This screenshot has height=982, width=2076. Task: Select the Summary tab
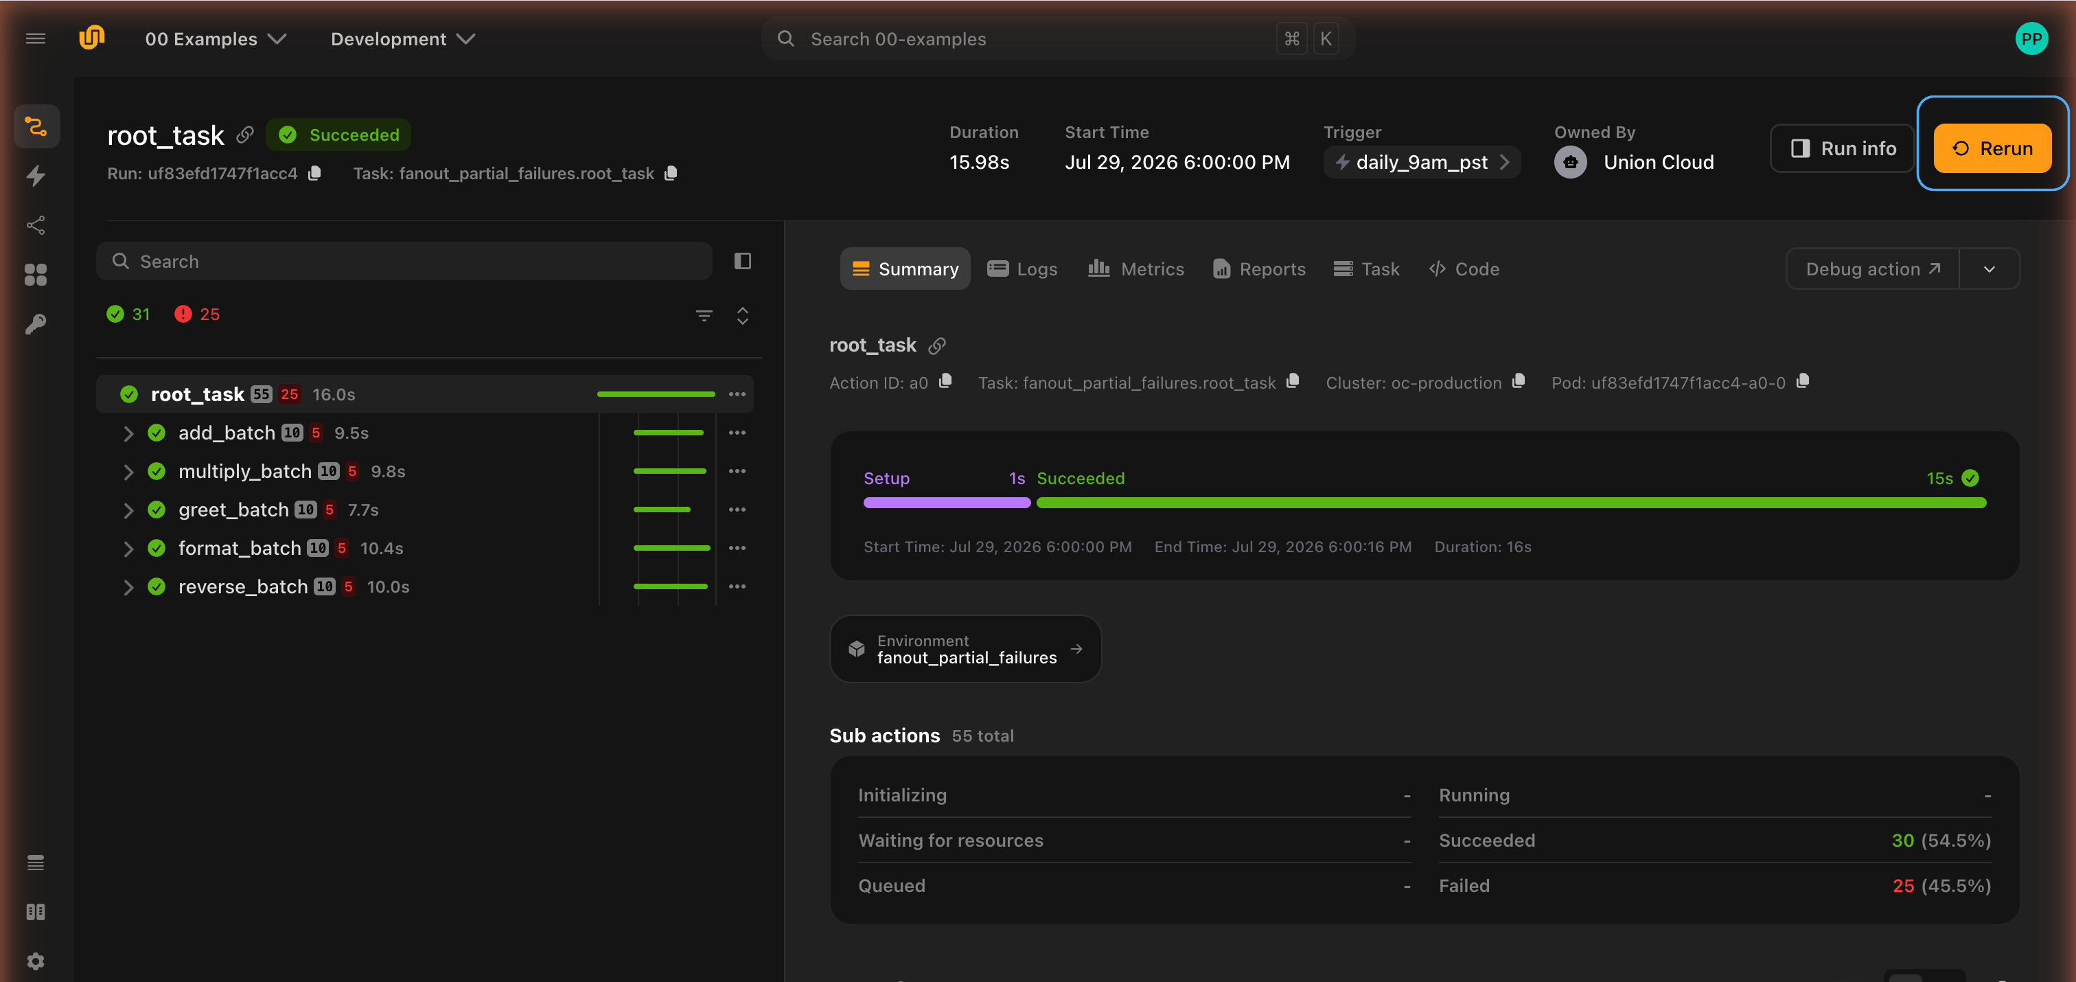[905, 269]
